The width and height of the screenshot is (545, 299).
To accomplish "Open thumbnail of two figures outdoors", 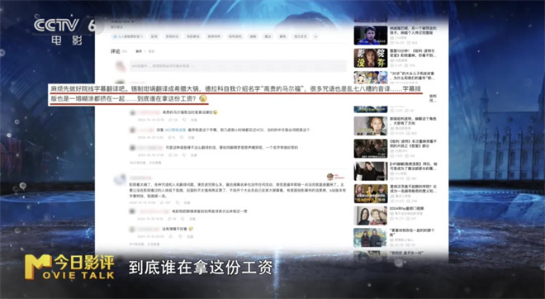I will 371,237.
